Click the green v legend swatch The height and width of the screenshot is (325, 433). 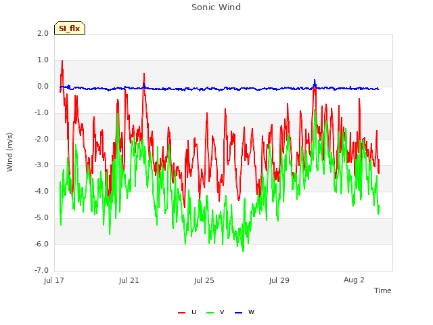[x=210, y=313]
